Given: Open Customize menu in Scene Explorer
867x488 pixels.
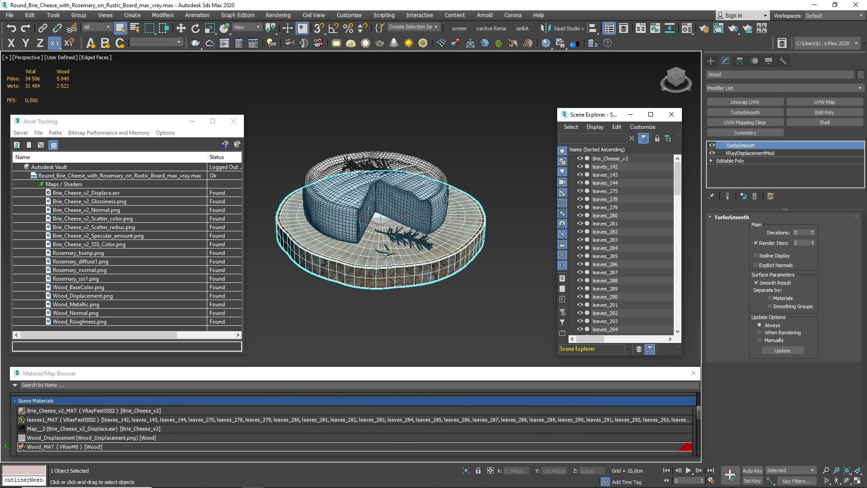Looking at the screenshot, I should click(642, 127).
